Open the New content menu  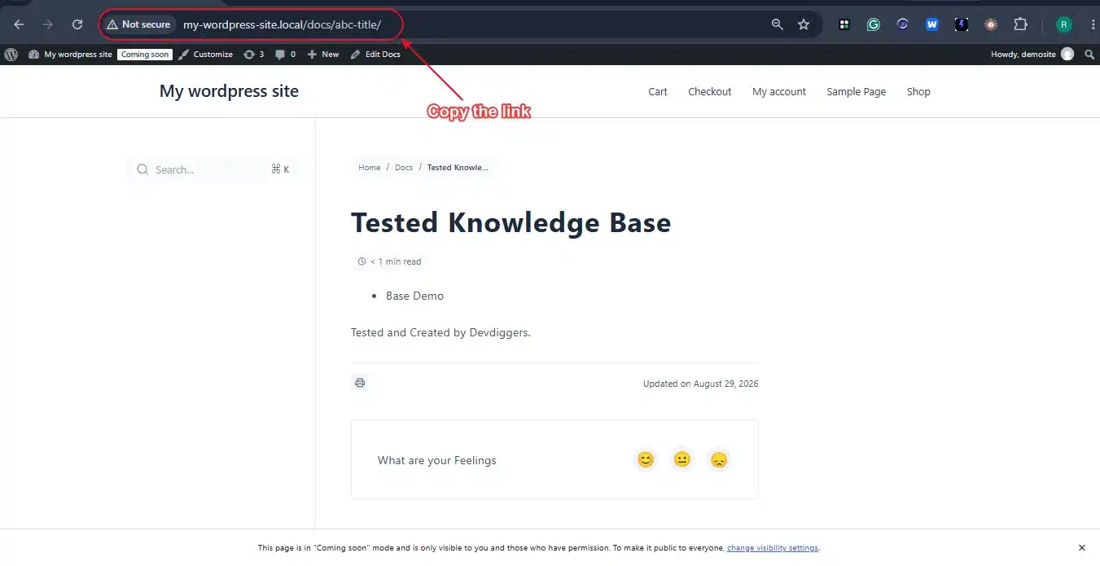point(323,55)
